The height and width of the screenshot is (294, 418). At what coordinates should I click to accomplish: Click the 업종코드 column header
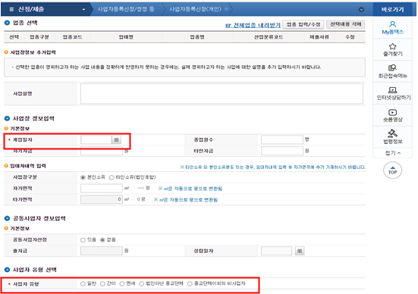click(x=73, y=37)
